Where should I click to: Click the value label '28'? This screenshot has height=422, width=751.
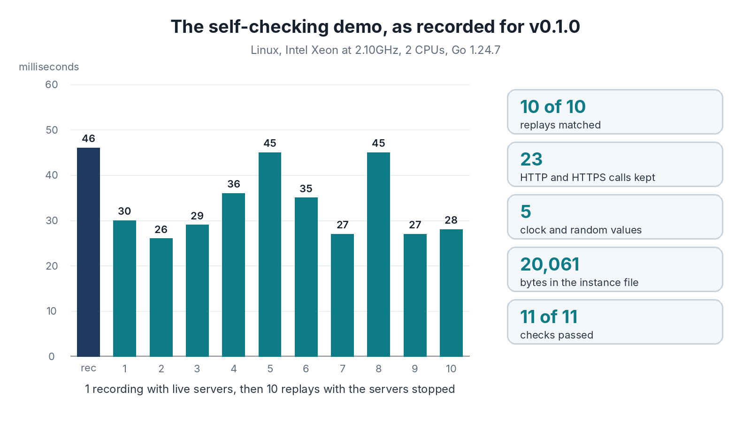451,220
